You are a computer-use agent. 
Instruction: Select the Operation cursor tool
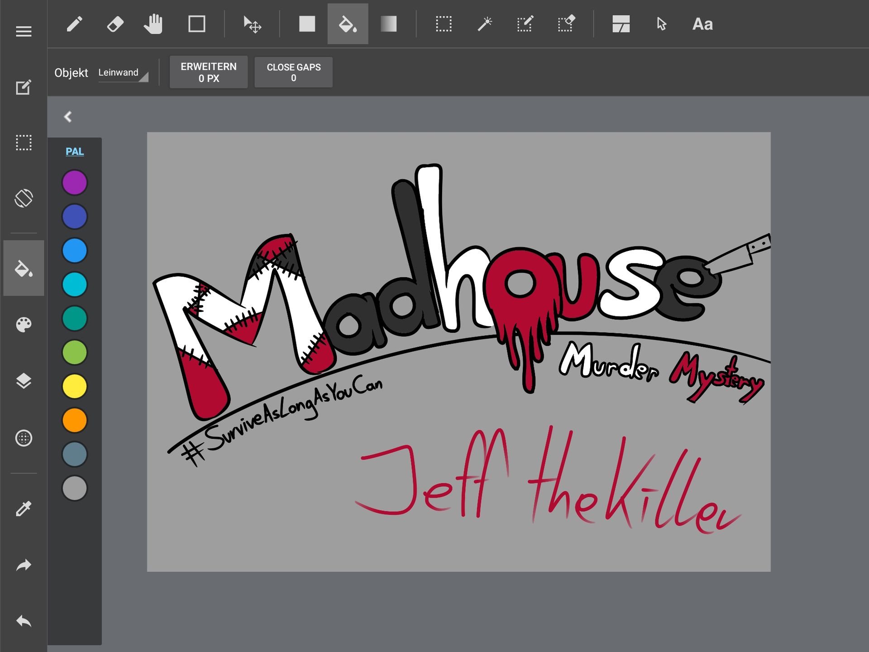coord(662,24)
